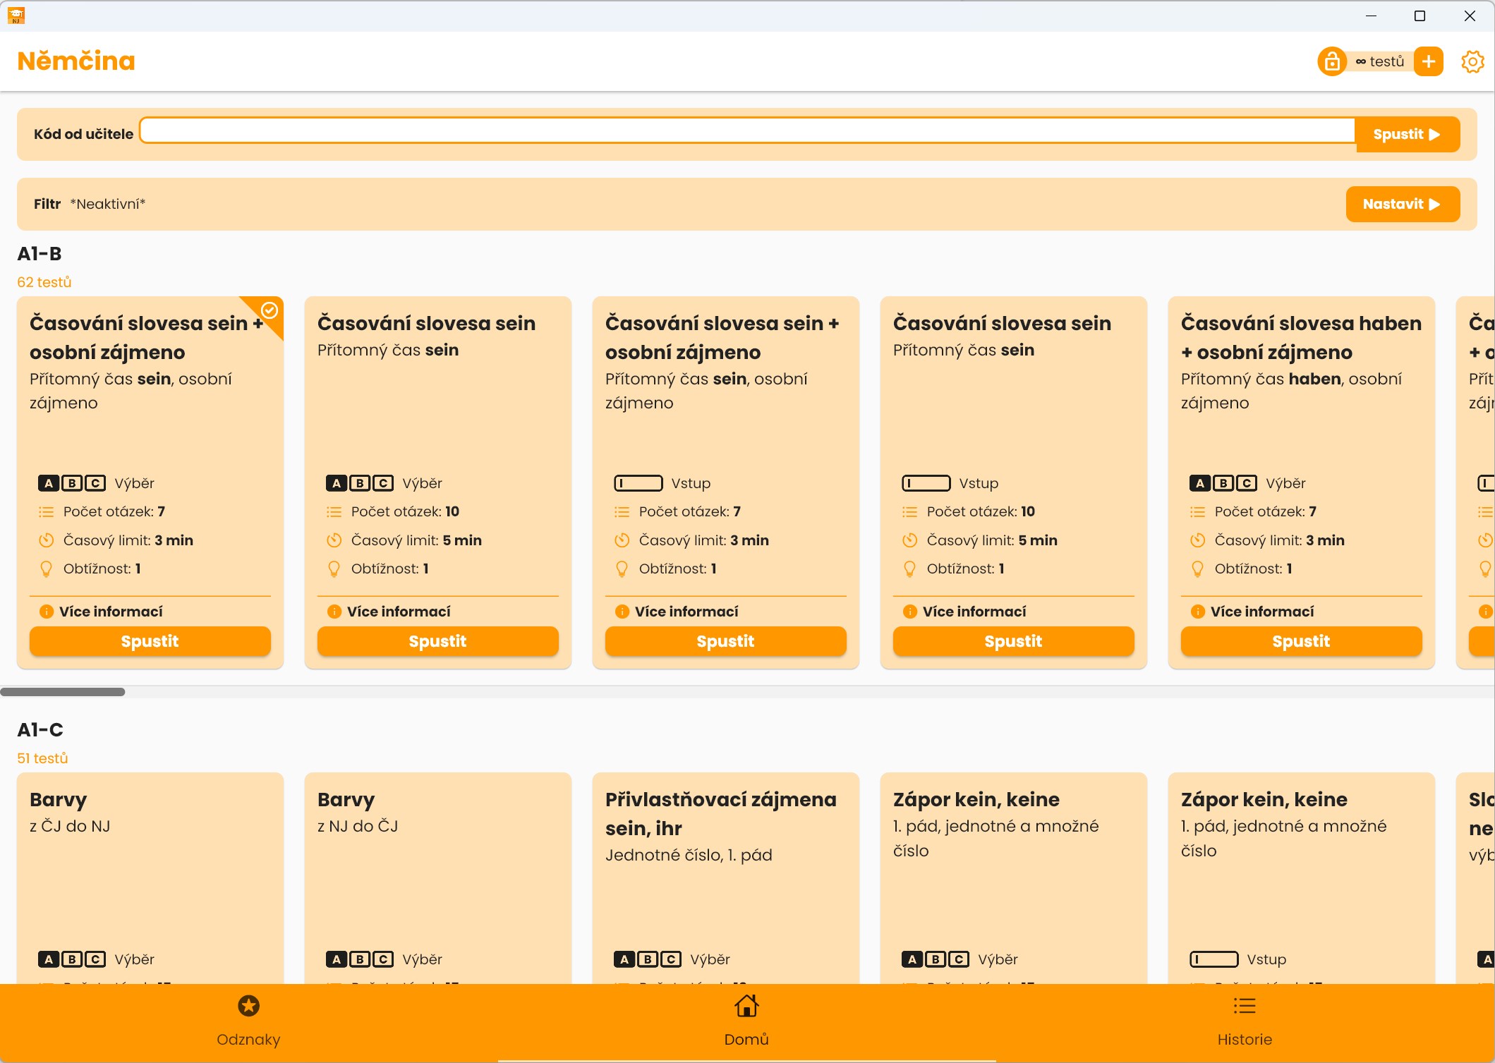
Task: Go to the Domů home tab
Action: (x=746, y=1020)
